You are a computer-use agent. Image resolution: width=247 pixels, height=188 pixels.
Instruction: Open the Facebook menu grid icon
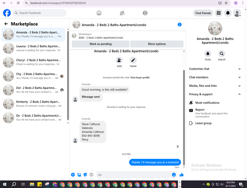coord(218,13)
